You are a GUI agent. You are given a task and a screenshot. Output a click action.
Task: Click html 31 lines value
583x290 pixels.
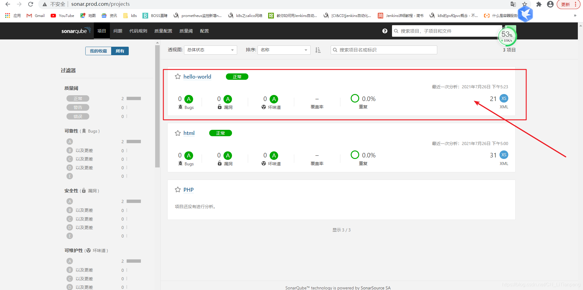click(493, 155)
